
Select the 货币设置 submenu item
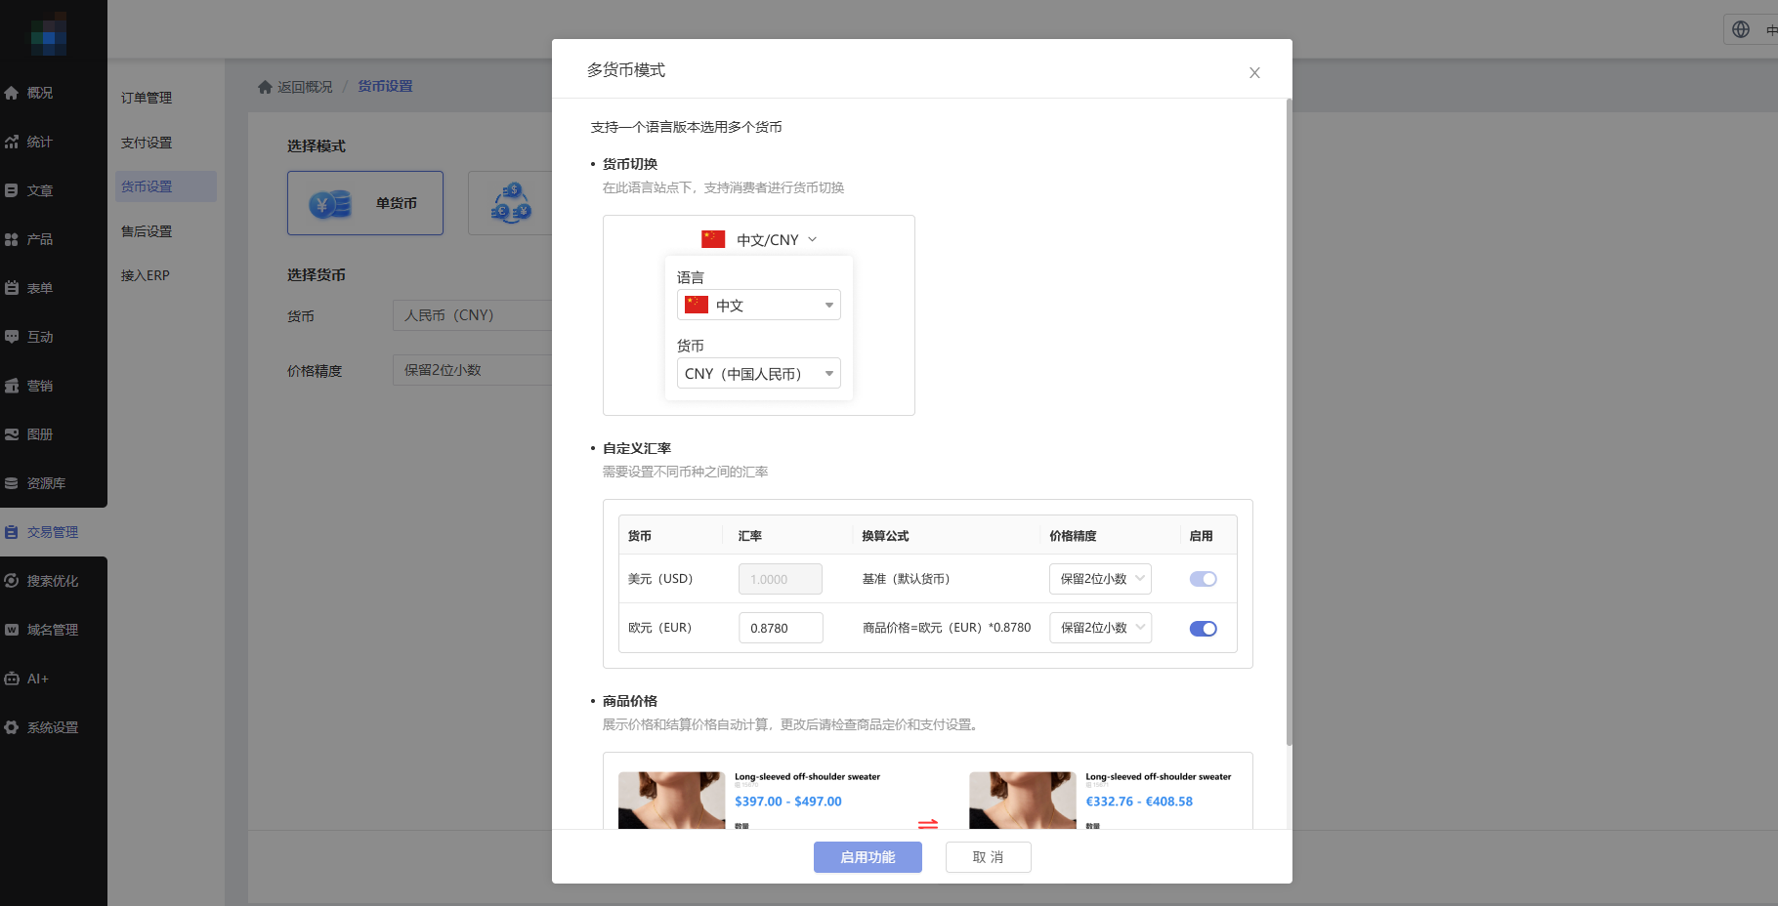166,186
